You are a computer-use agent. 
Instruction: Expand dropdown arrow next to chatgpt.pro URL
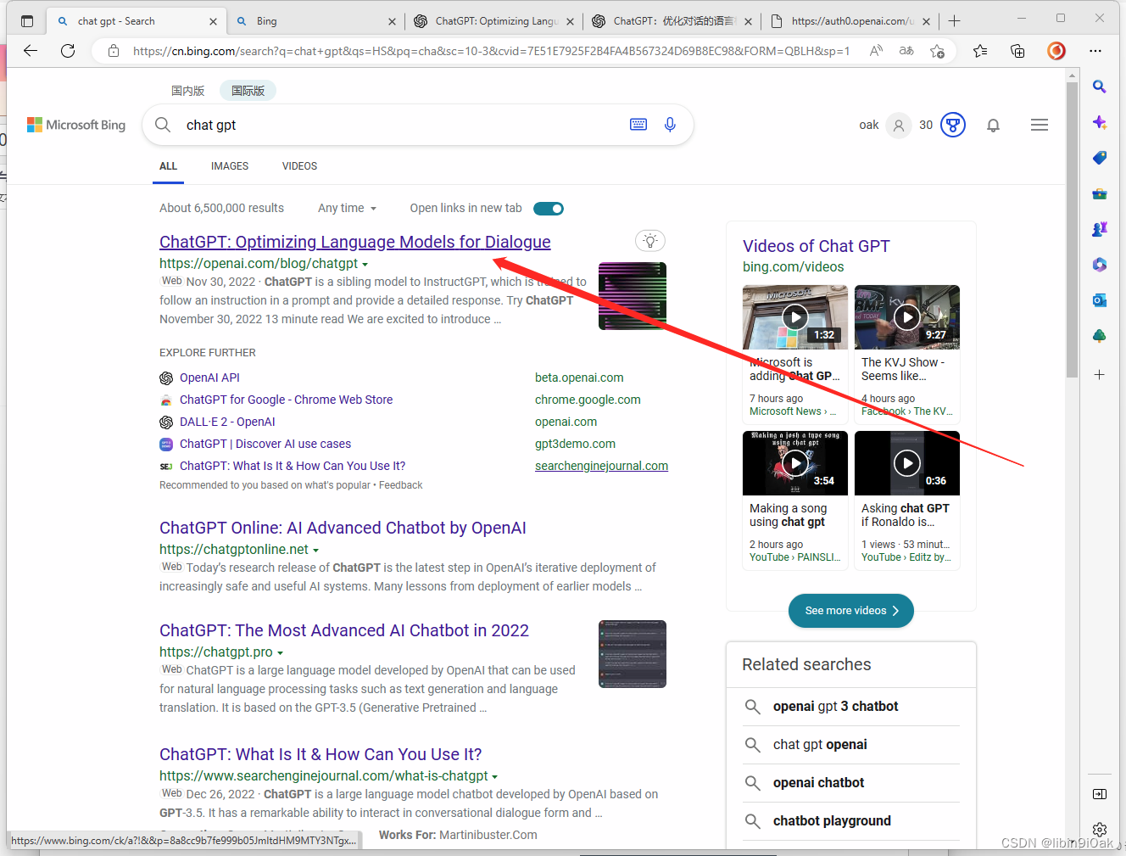click(x=280, y=653)
